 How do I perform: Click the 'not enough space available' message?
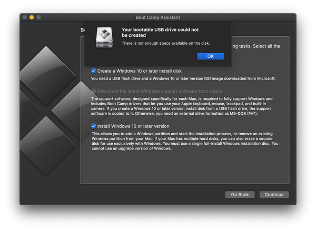coord(166,43)
